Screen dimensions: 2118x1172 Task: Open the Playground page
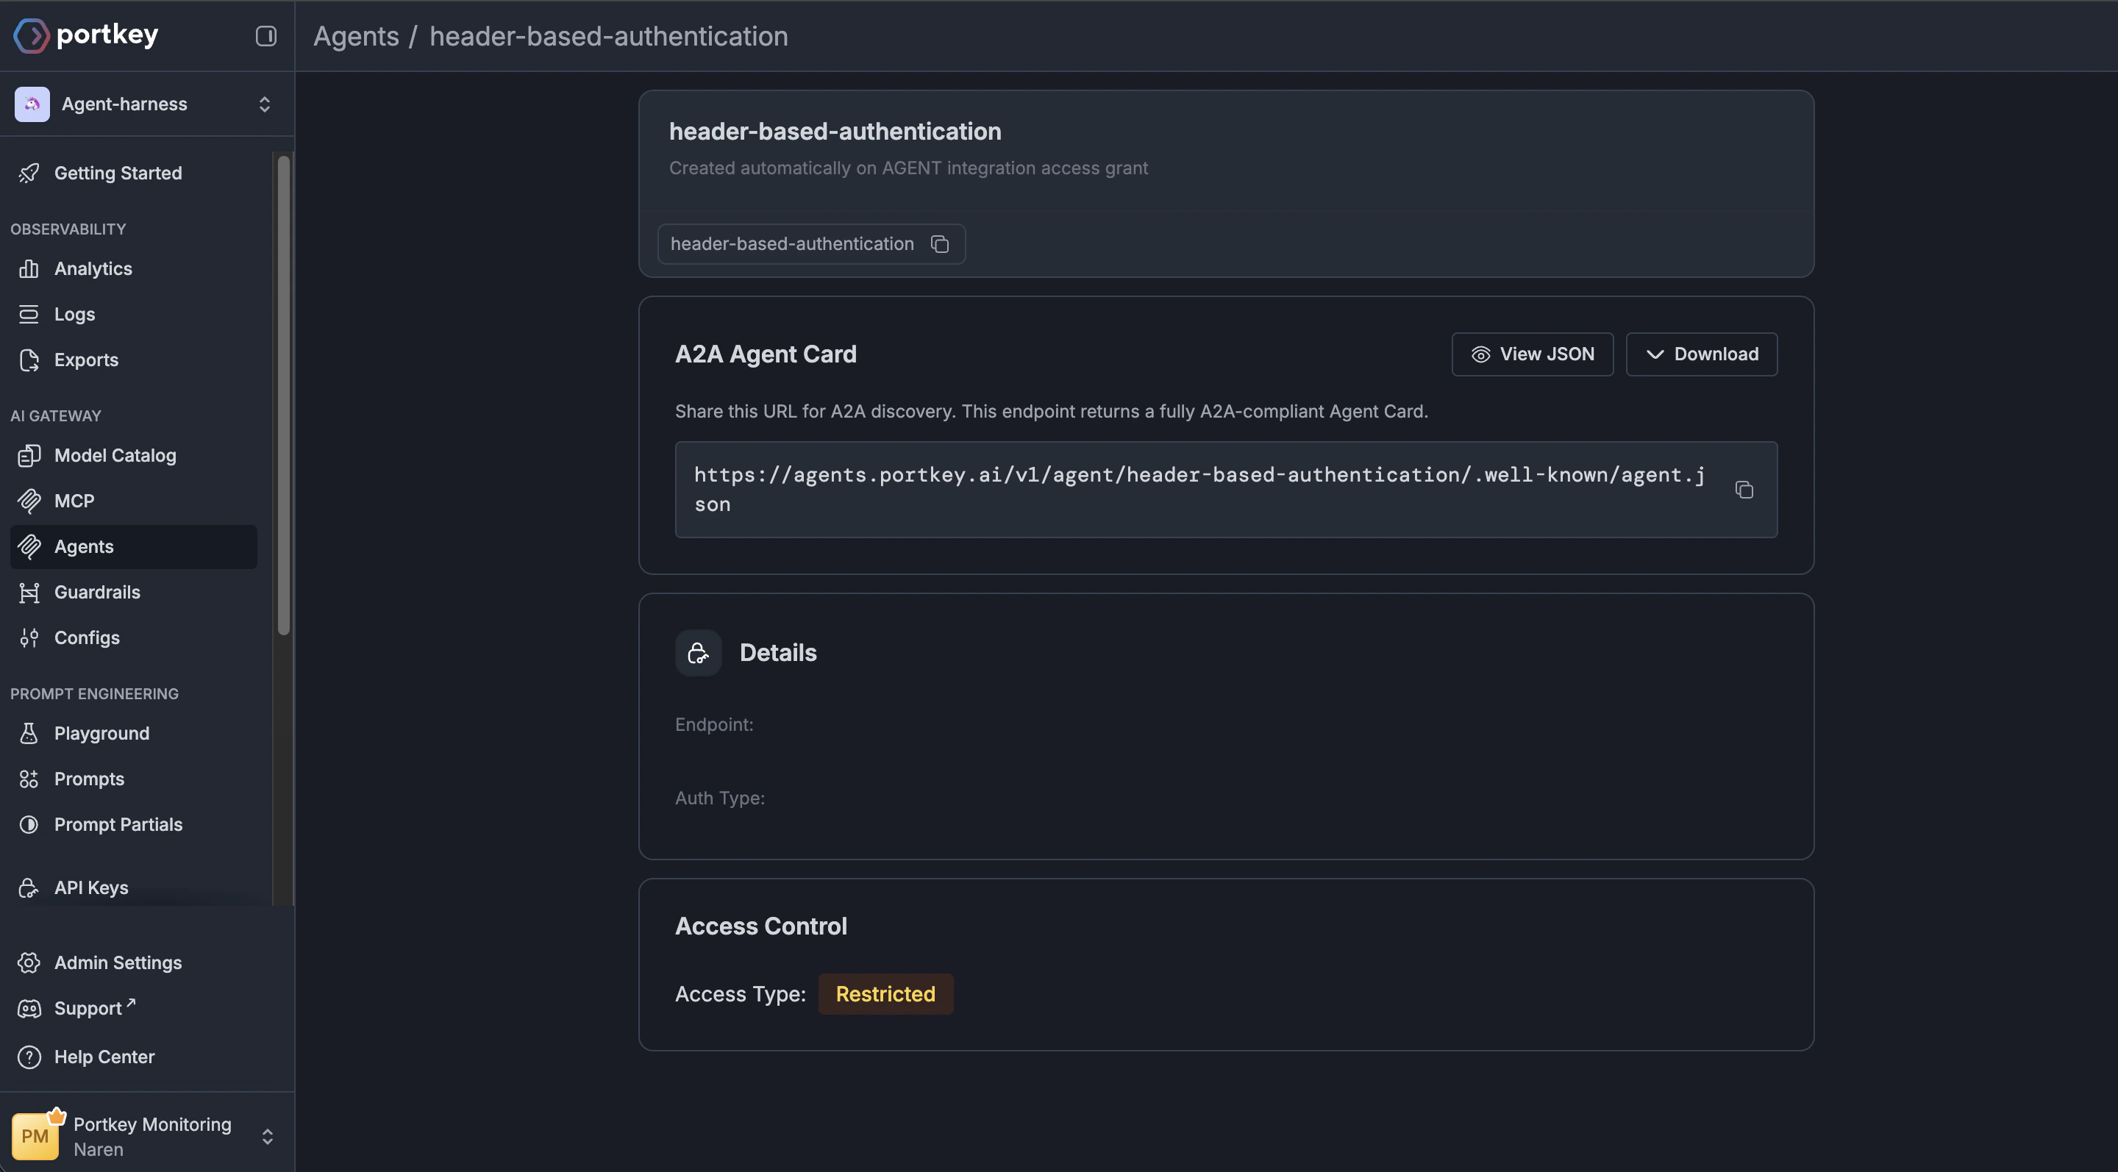[x=101, y=733]
